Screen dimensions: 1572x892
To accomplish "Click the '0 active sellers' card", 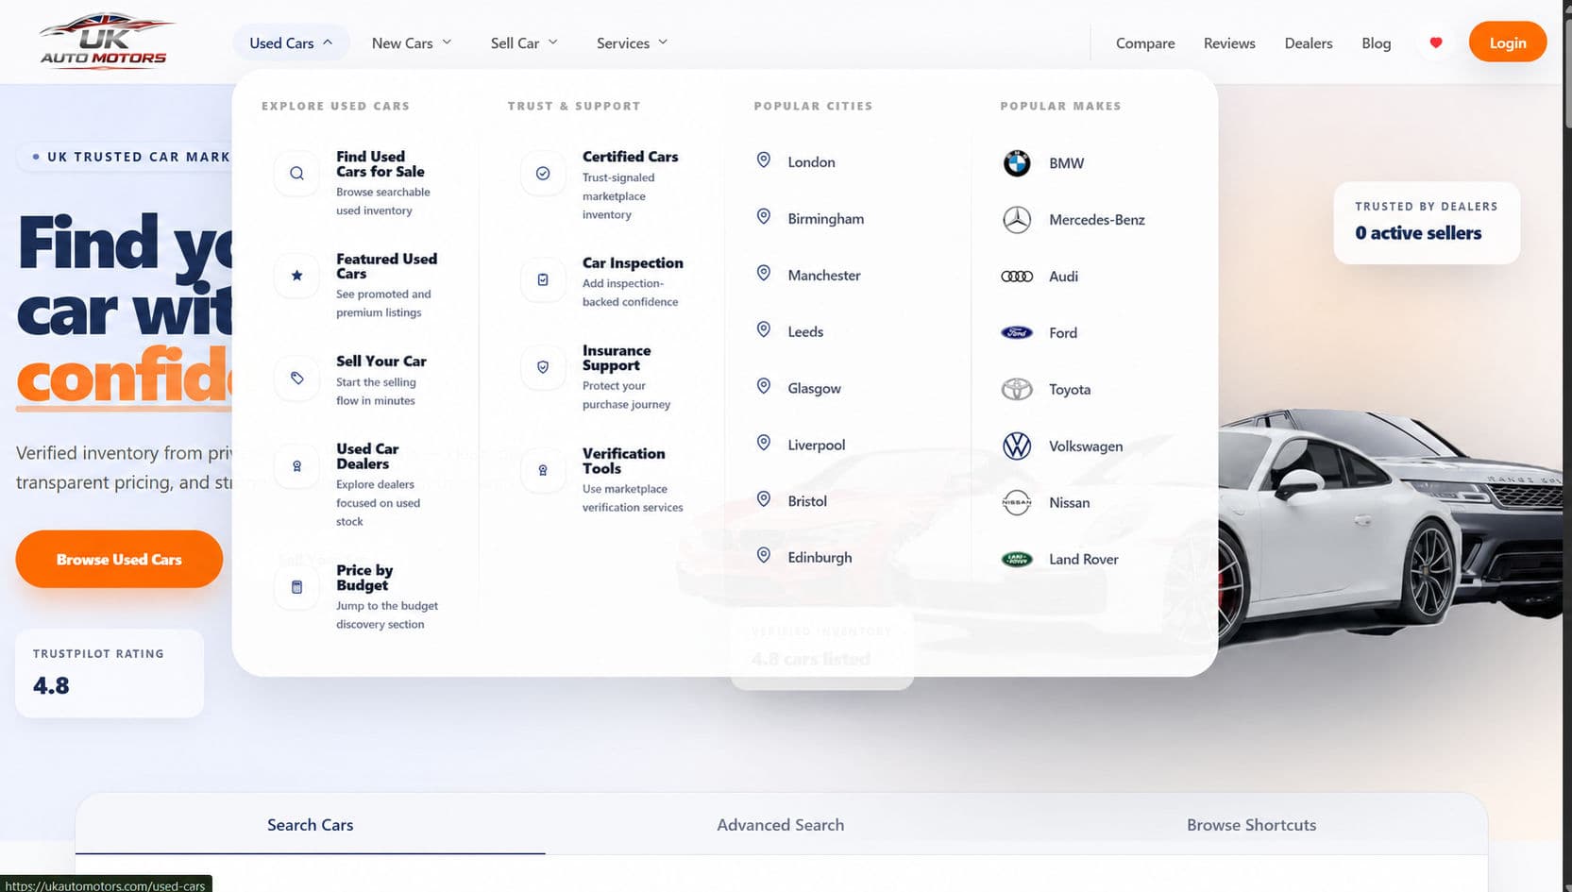I will coord(1427,223).
